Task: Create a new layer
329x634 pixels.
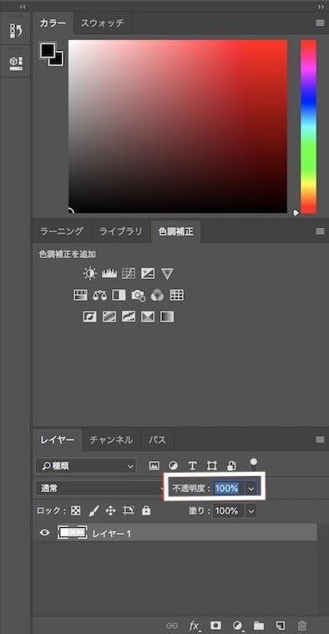Action: [280, 625]
